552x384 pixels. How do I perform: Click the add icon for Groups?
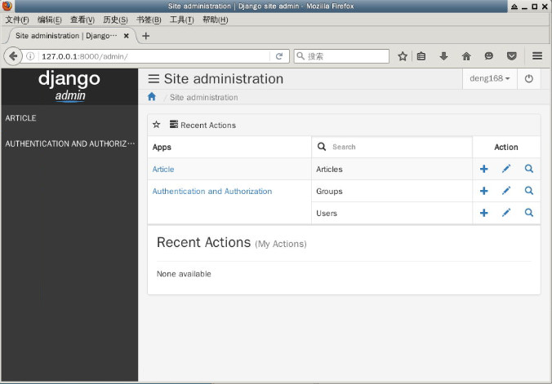[x=483, y=191]
